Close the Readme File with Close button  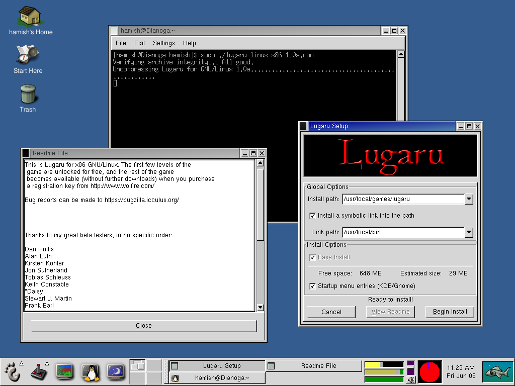click(143, 326)
